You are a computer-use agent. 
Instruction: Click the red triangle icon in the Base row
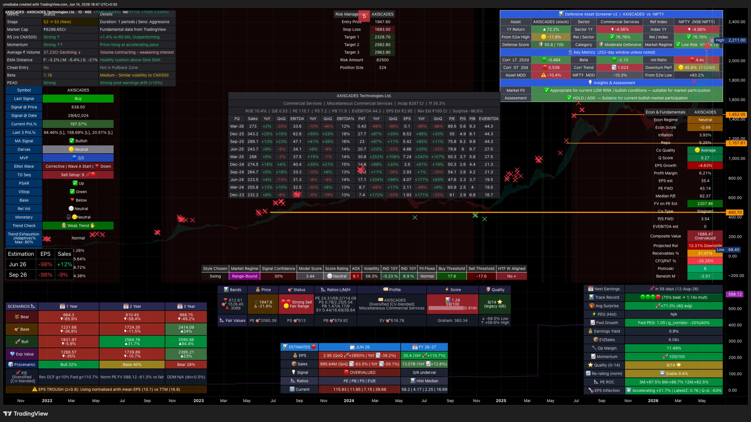click(x=72, y=200)
